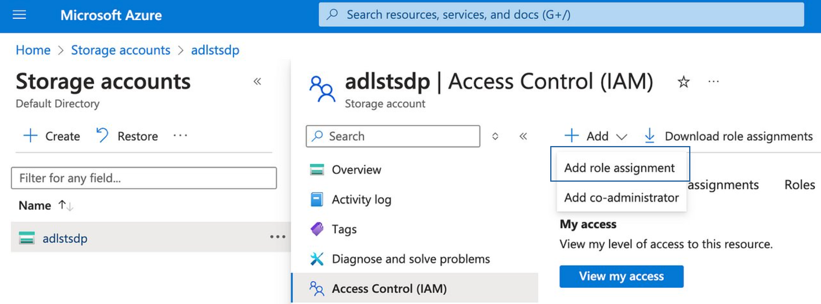This screenshot has width=821, height=304.
Task: Open more options beside the star icon
Action: point(713,82)
